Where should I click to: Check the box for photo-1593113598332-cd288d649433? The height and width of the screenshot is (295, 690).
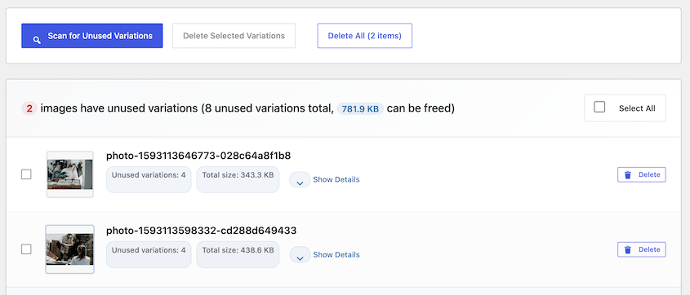(x=26, y=249)
